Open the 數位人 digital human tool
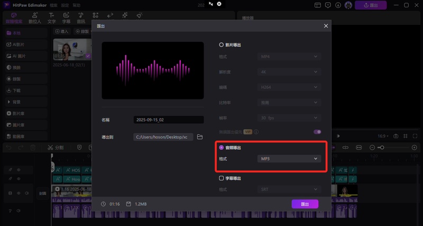The width and height of the screenshot is (423, 226). click(x=35, y=18)
